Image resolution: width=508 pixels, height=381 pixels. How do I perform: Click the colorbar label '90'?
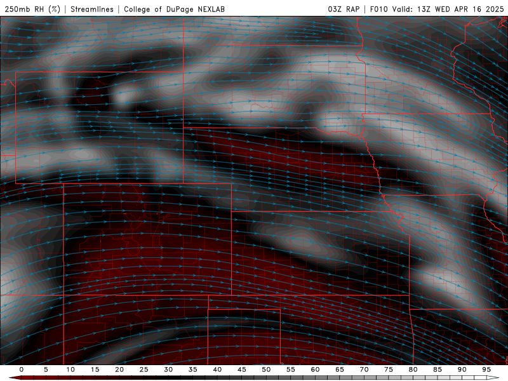tap(462, 370)
